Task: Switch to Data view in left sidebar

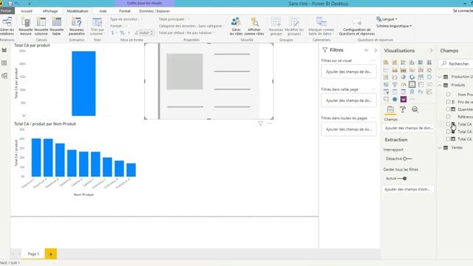Action: point(4,63)
